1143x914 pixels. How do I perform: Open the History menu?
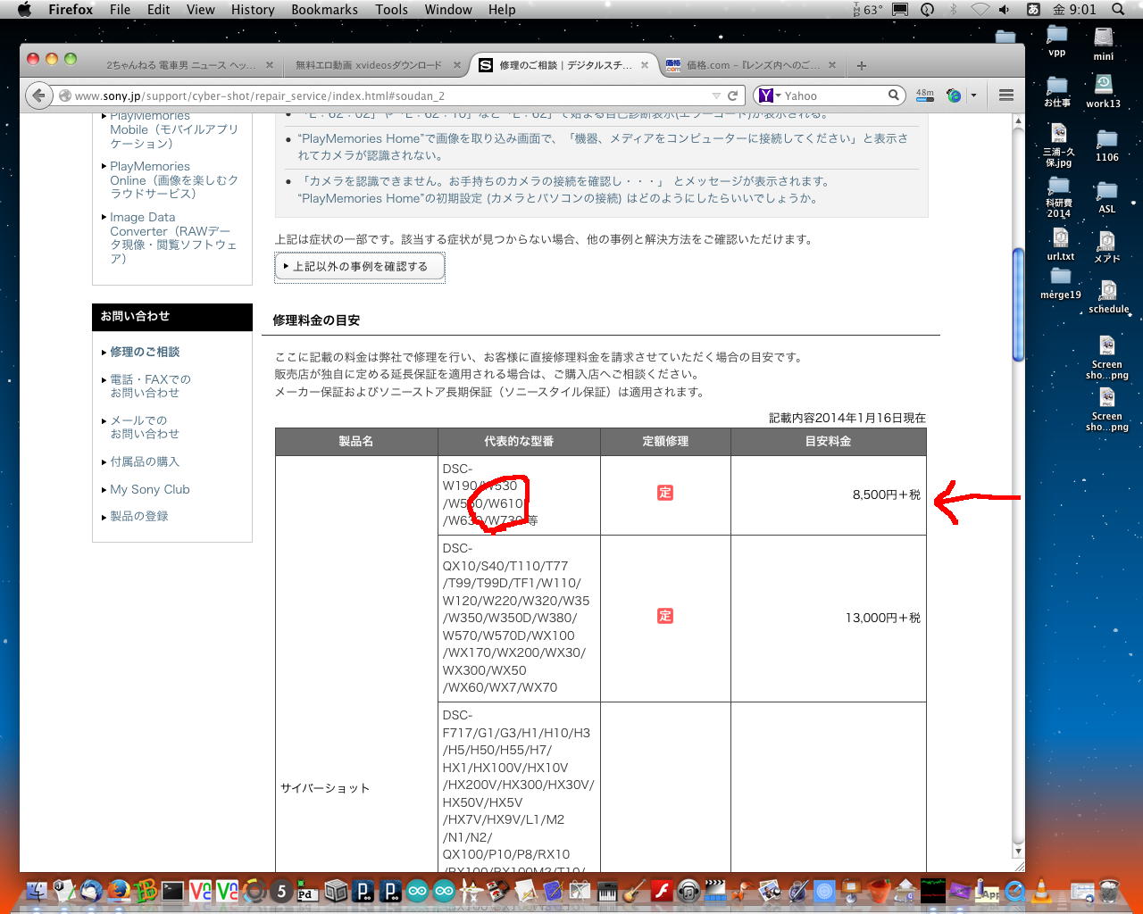253,10
